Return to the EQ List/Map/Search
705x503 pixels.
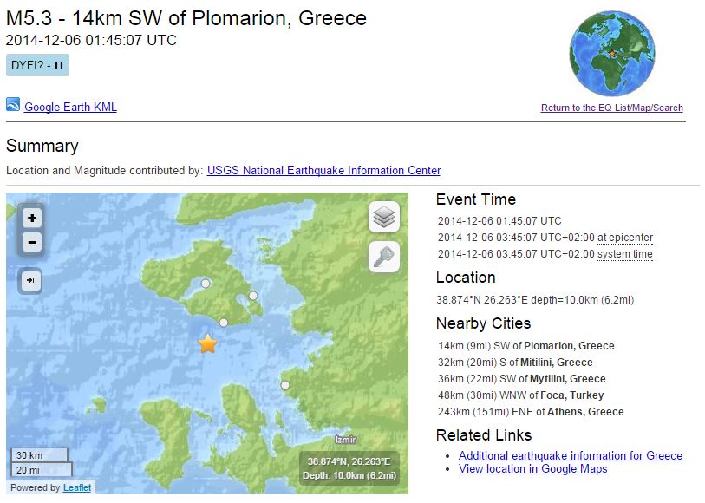(611, 108)
